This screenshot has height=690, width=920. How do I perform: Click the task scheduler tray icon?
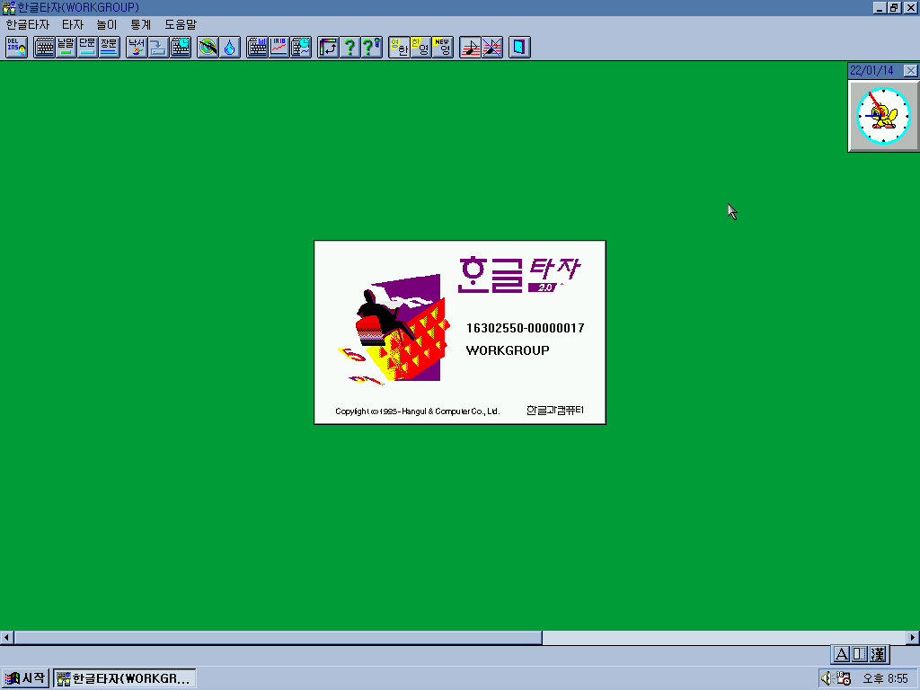coord(844,678)
